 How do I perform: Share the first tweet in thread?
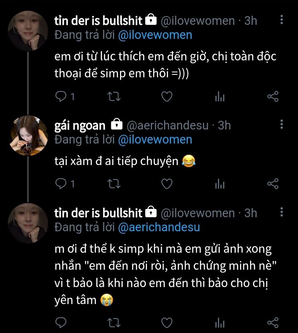click(273, 97)
